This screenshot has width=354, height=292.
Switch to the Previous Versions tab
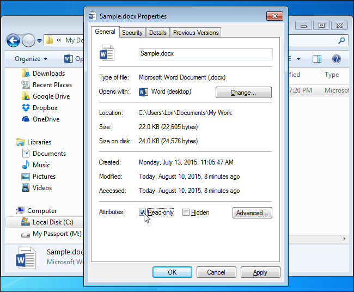(x=196, y=33)
